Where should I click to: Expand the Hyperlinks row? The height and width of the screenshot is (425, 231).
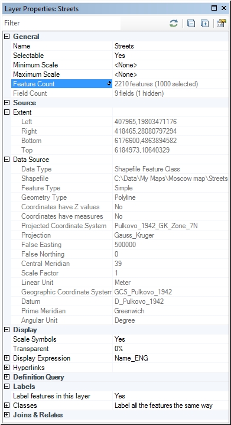point(6,368)
